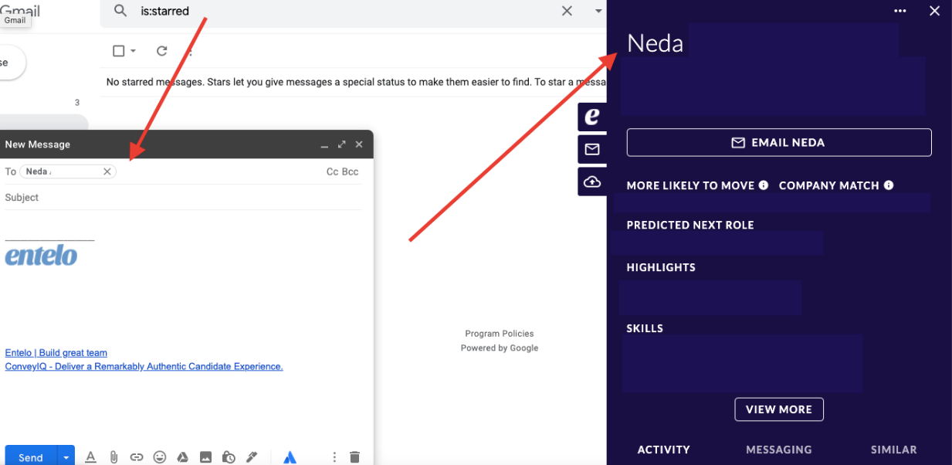952x465 pixels.
Task: Click the EMAIL NEDA button
Action: [x=779, y=142]
